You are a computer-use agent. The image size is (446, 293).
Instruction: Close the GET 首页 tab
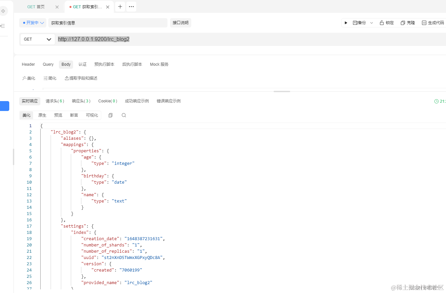point(57,7)
